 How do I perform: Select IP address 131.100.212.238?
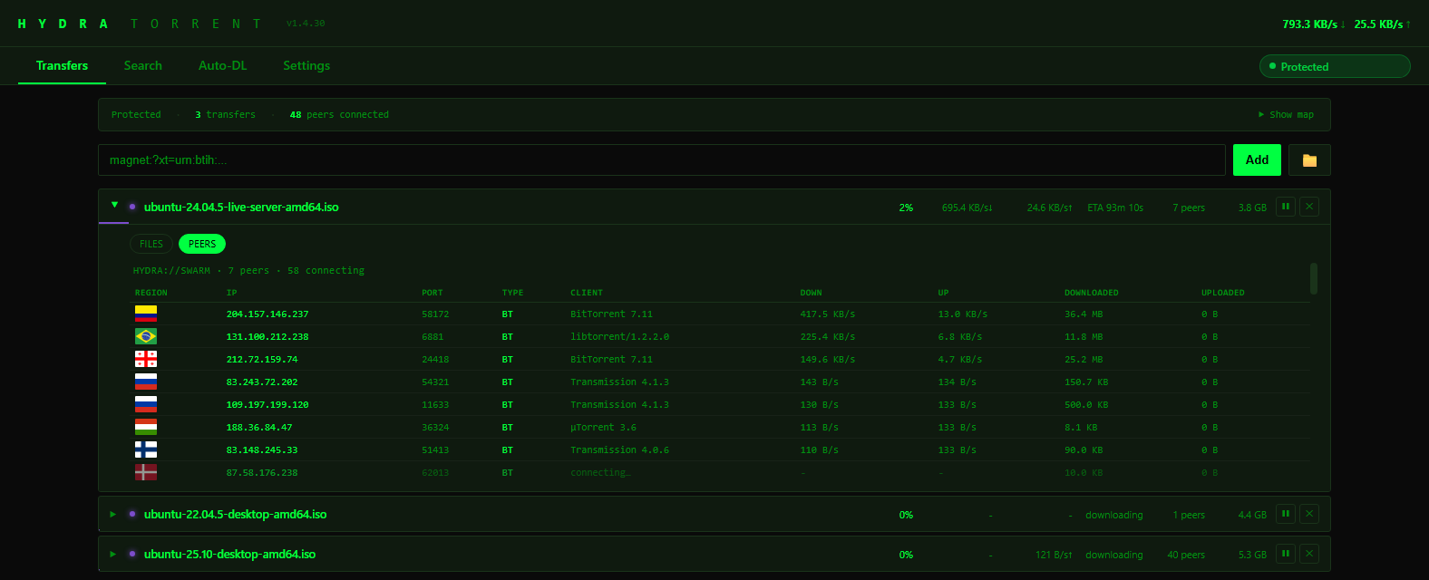pyautogui.click(x=267, y=337)
